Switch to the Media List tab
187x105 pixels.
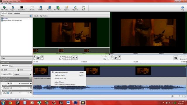pos(4,13)
